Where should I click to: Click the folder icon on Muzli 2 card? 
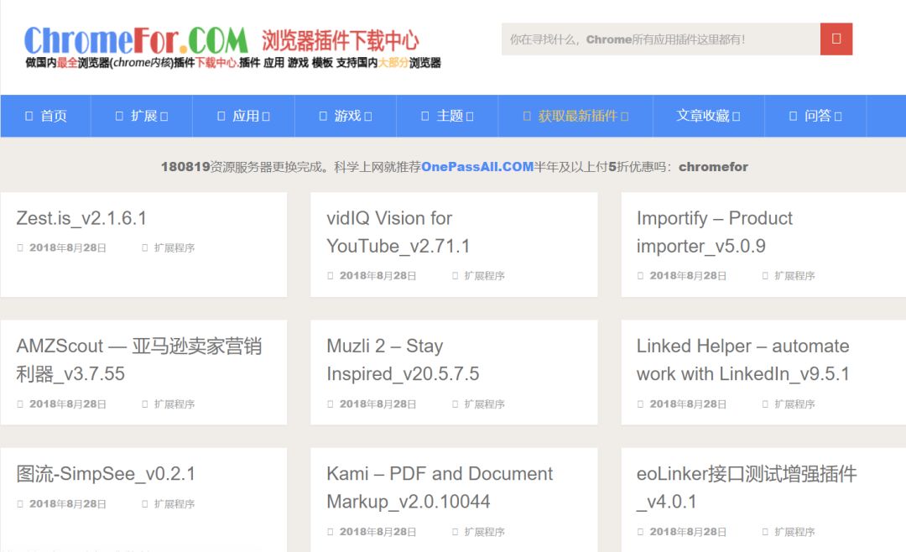(x=456, y=404)
